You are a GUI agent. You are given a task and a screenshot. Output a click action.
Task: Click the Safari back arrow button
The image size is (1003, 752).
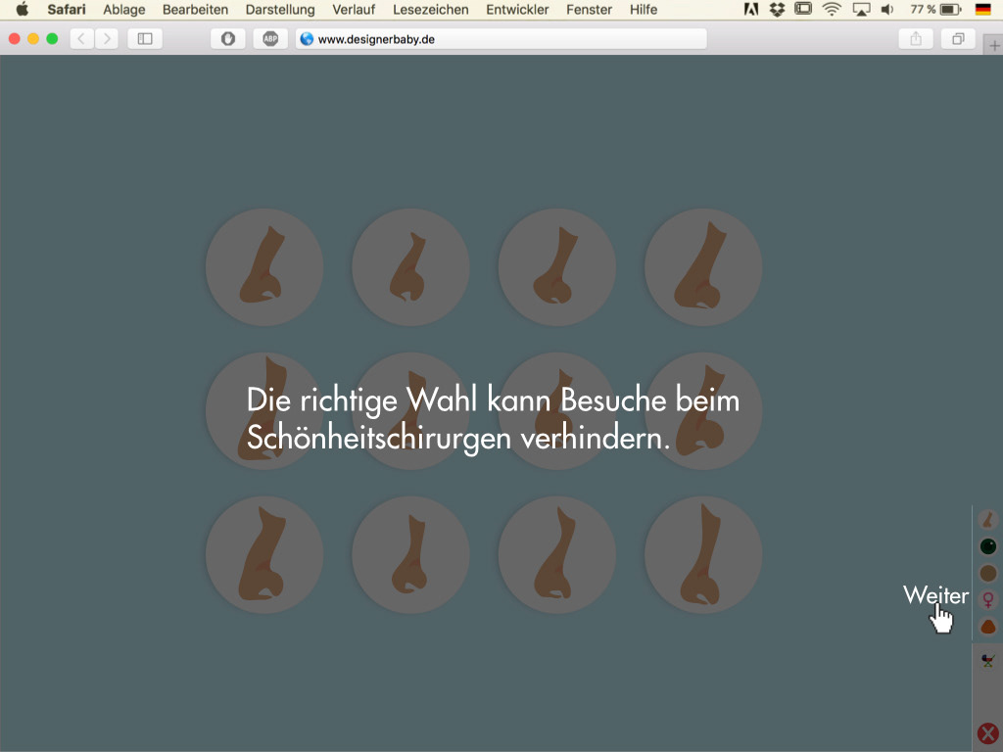[81, 39]
